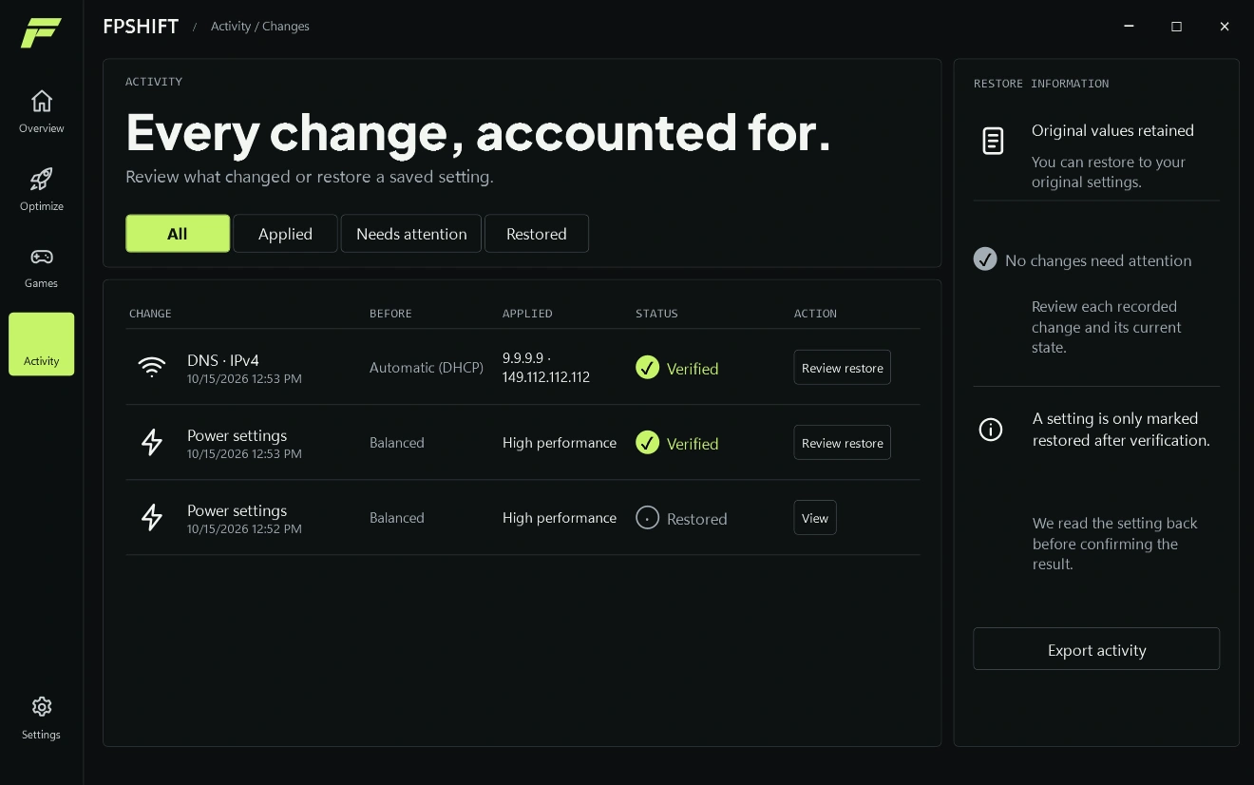Click the No changes need attention text

(x=1098, y=260)
